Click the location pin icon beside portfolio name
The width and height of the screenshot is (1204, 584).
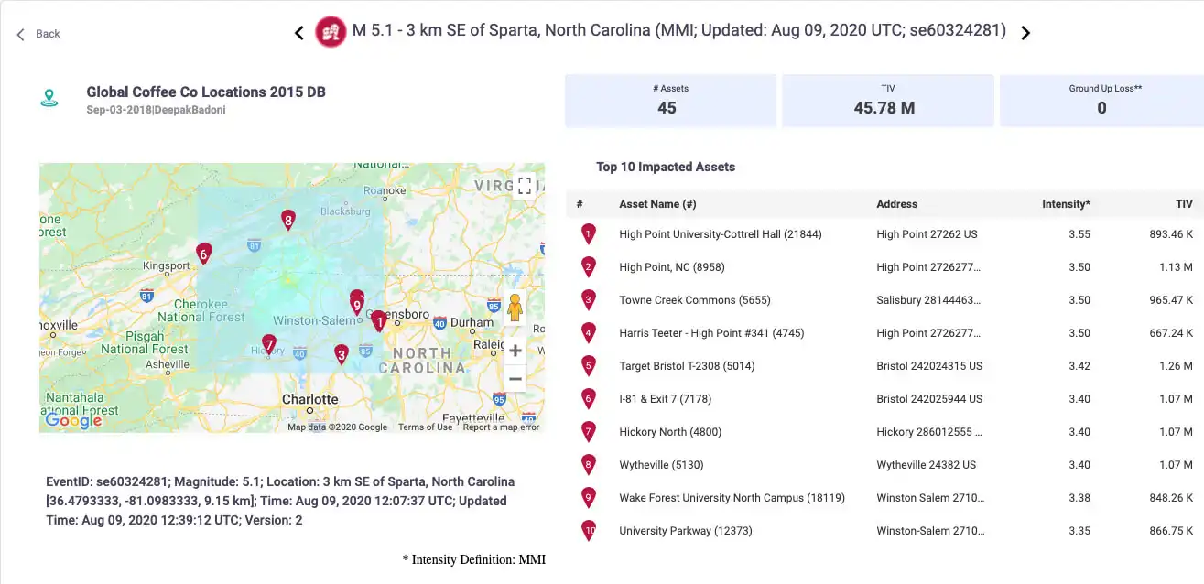coord(49,98)
